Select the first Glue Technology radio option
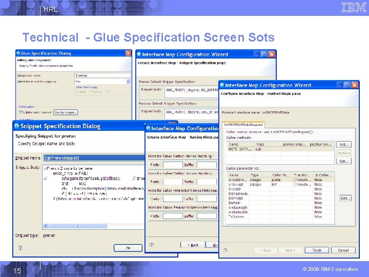This screenshot has width=369, height=277. click(78, 92)
